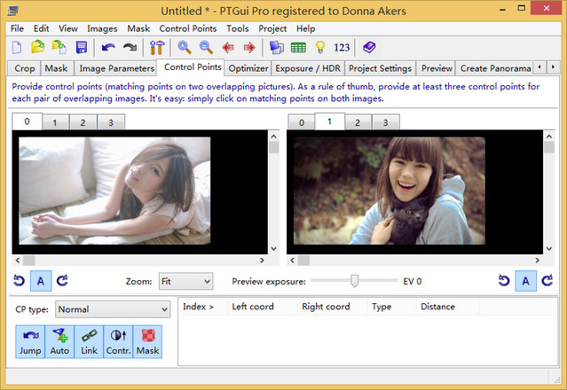Screen dimensions: 567x390
Task: Click the Save Project floppy icon
Action: (82, 48)
